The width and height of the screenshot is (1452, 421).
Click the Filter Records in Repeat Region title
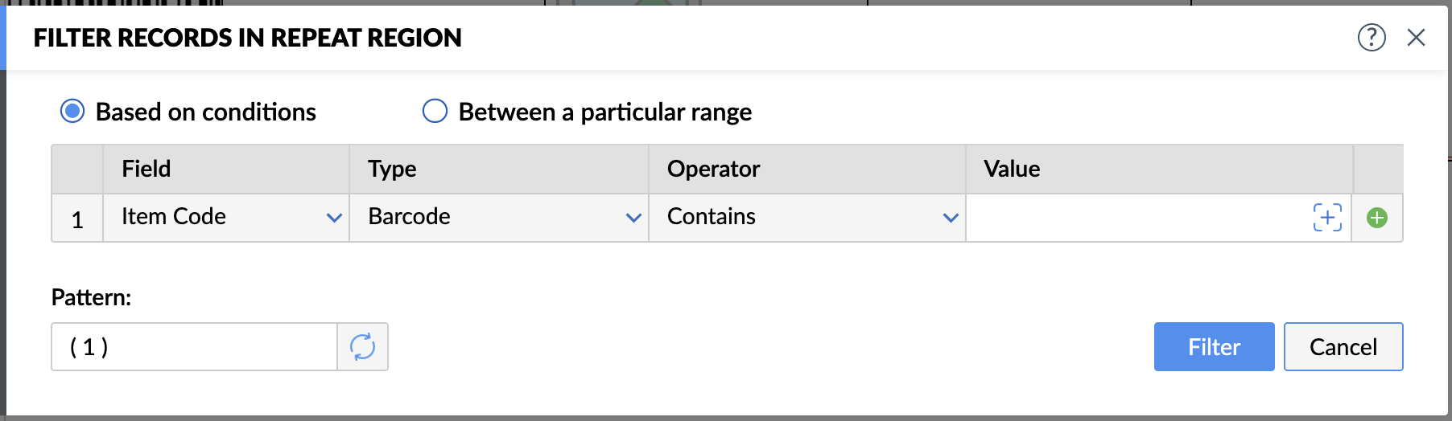[247, 38]
